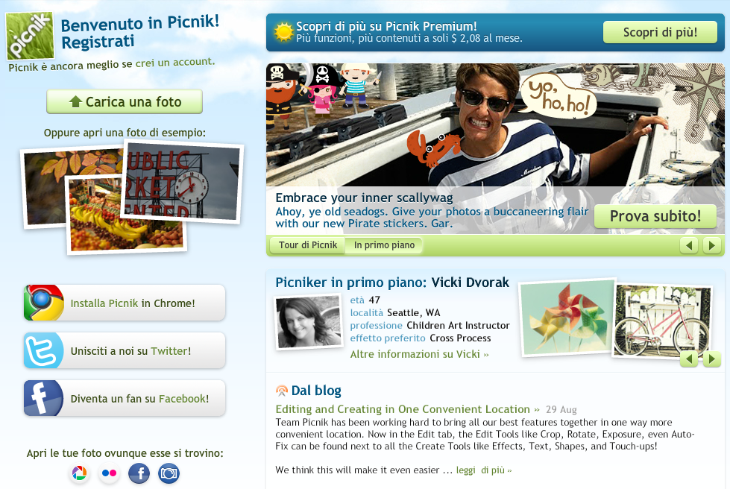Open photos from Facebook round icon
The height and width of the screenshot is (489, 730).
tap(139, 473)
